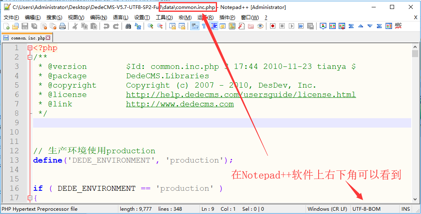This screenshot has width=421, height=214.
Task: Click the Zoom In magnifier icon
Action: tap(151, 26)
